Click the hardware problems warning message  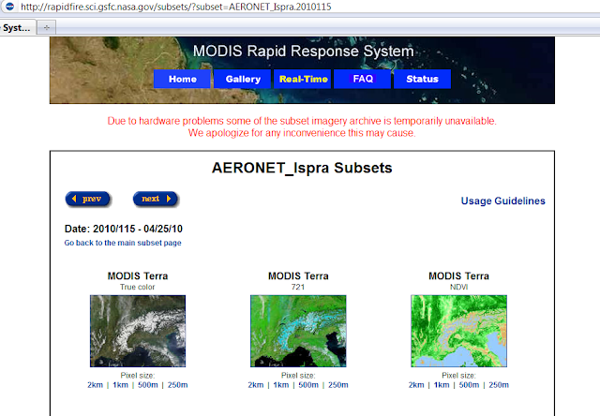pos(302,126)
